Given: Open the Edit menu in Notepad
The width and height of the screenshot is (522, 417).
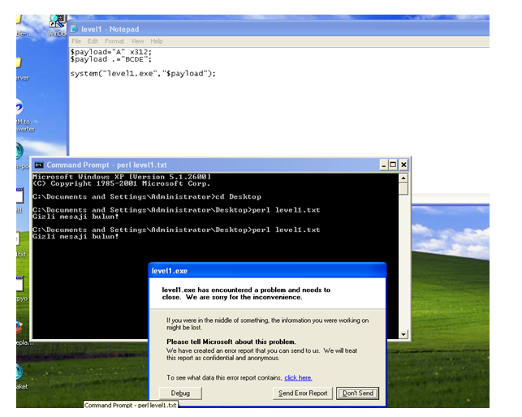Looking at the screenshot, I should tap(93, 41).
